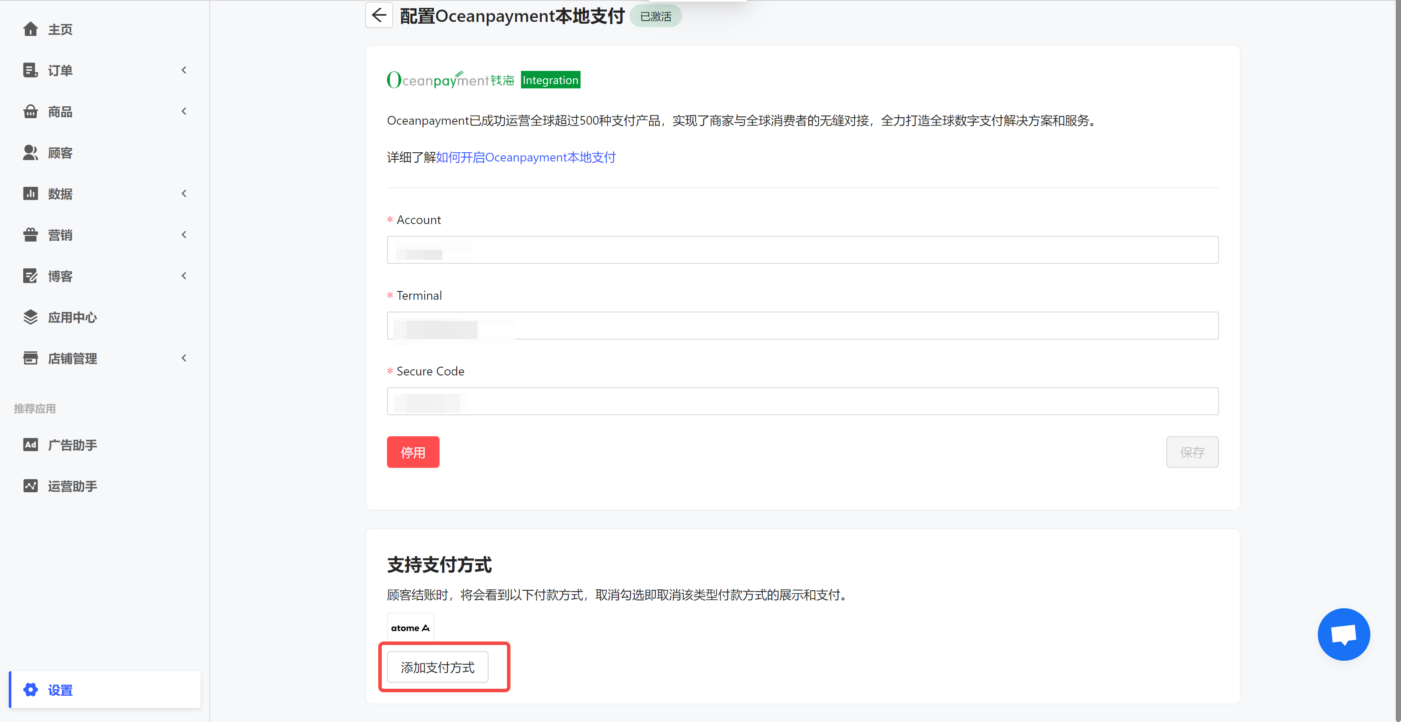Viewport: 1401px width, 722px height.
Task: Click the Customers person icon
Action: click(x=31, y=153)
